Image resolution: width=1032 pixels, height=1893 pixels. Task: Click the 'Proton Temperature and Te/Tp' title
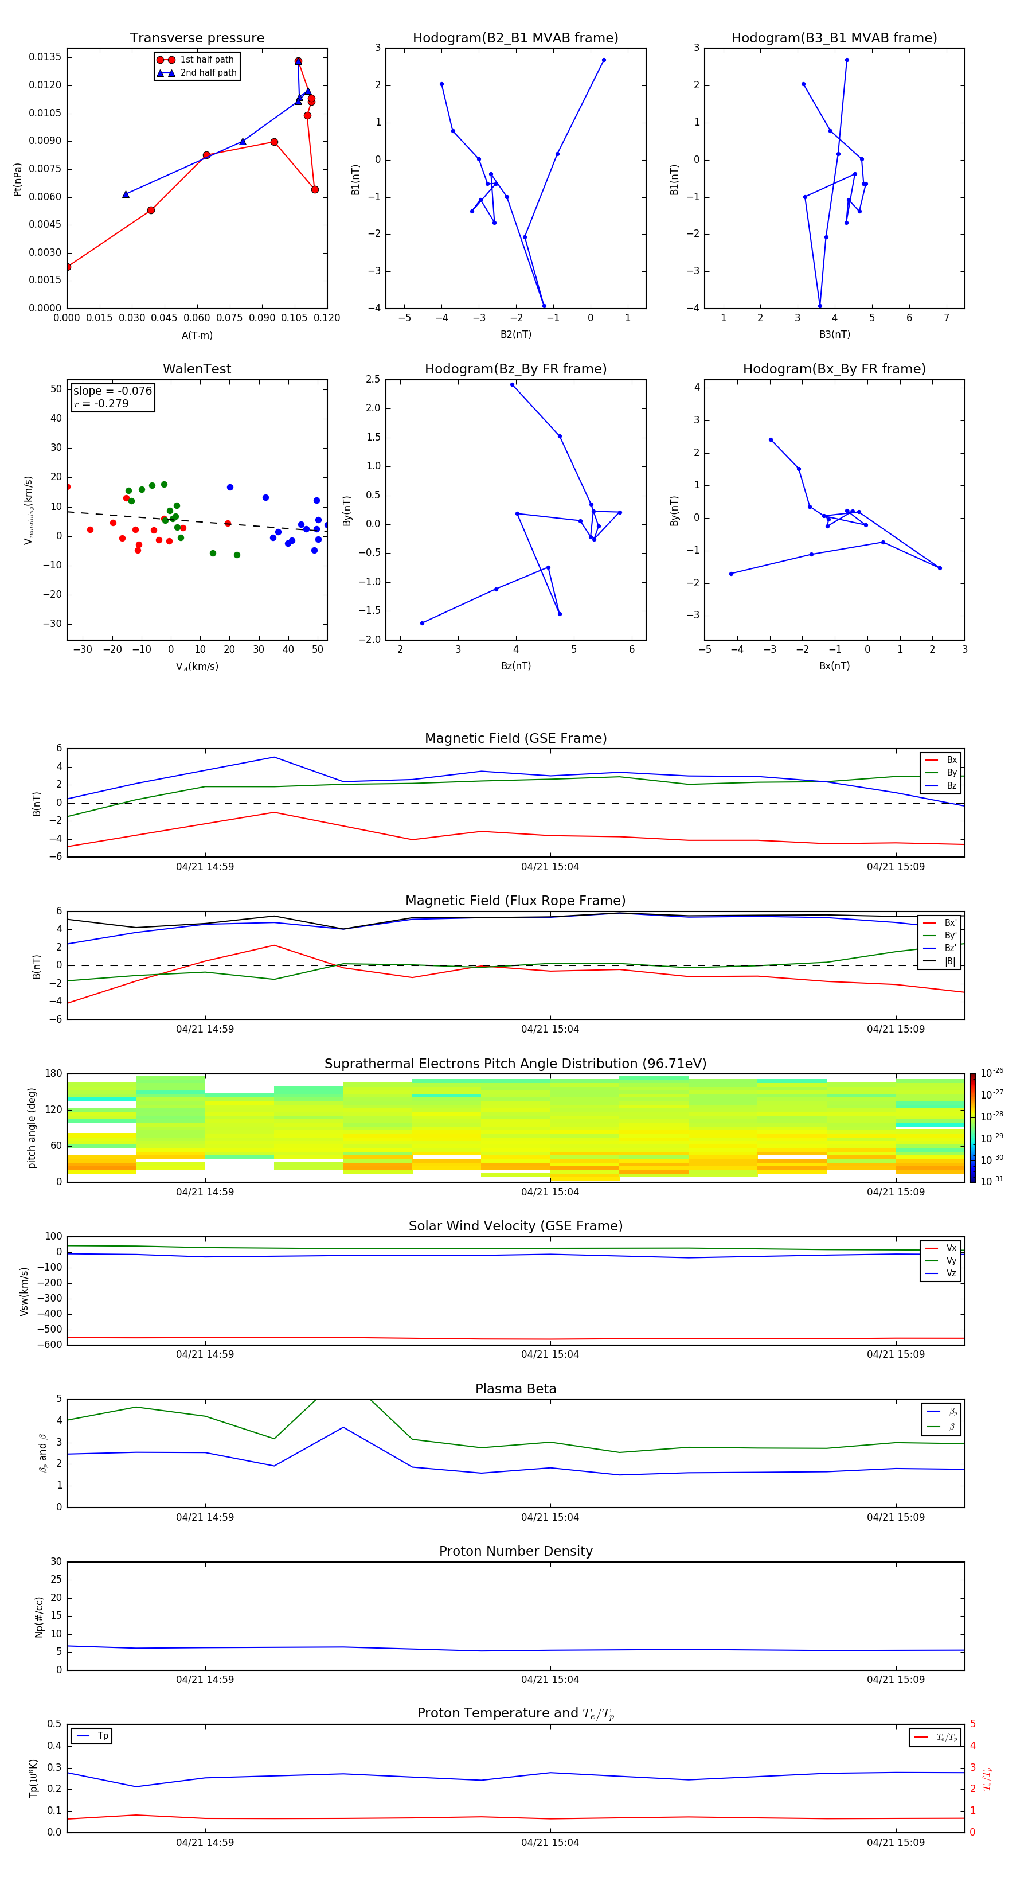pos(515,1713)
